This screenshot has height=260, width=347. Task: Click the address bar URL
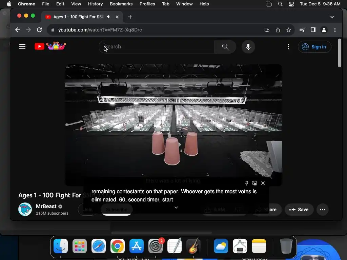pyautogui.click(x=100, y=30)
